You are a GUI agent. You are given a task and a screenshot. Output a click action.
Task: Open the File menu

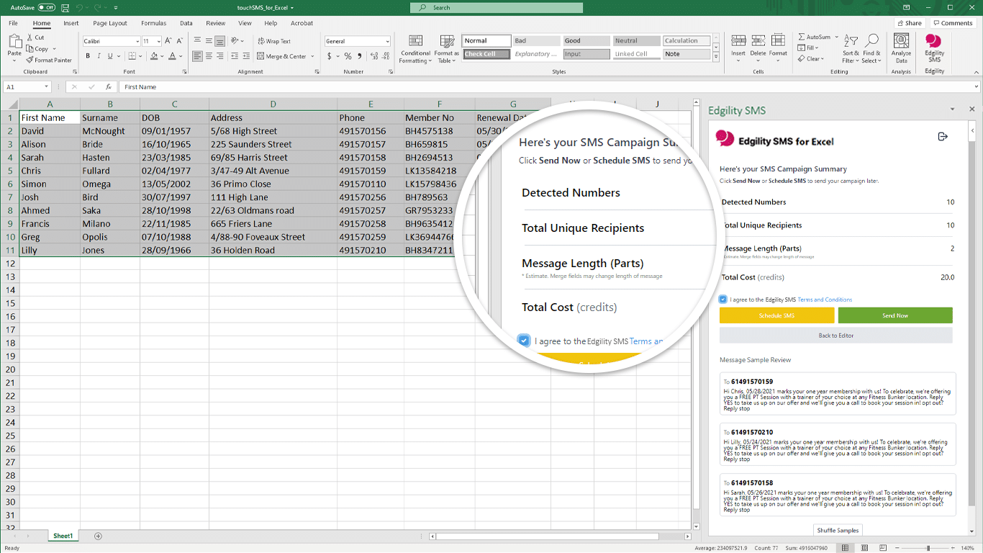coord(13,23)
